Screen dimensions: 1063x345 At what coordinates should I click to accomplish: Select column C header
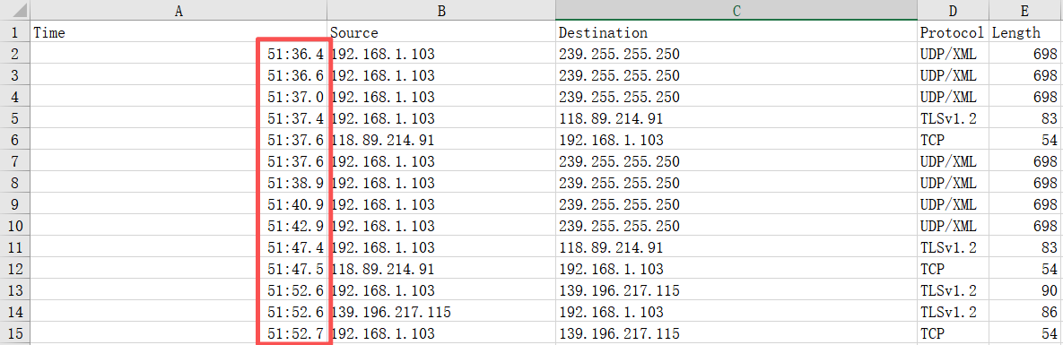(x=736, y=10)
